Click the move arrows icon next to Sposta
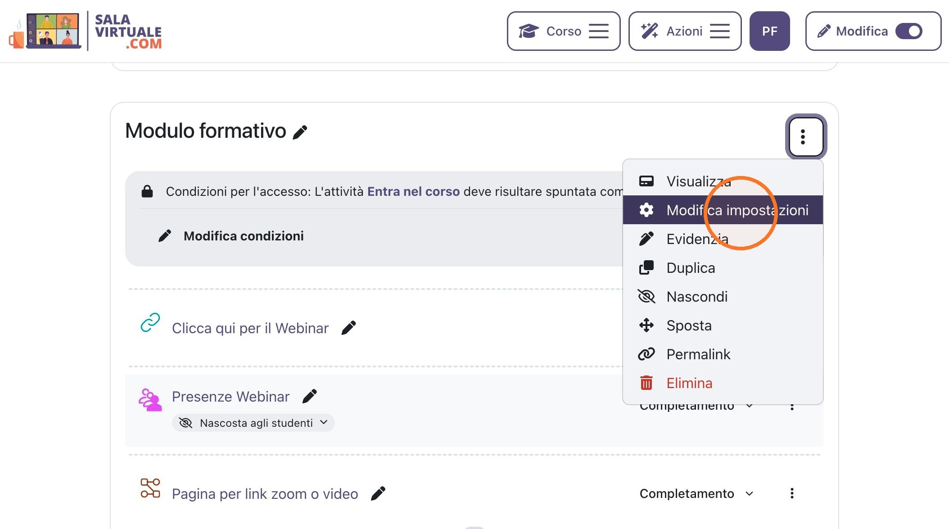The width and height of the screenshot is (949, 529). click(x=646, y=325)
